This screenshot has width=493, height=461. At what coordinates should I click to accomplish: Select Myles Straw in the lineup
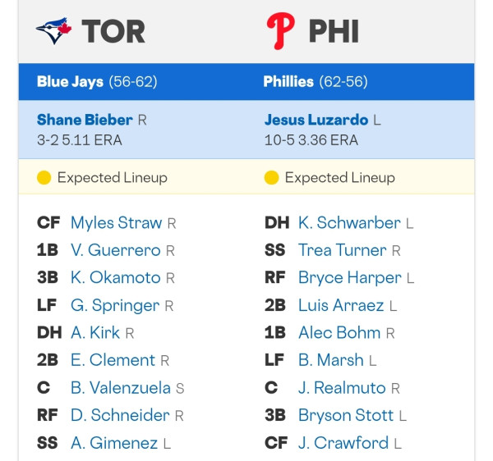117,223
